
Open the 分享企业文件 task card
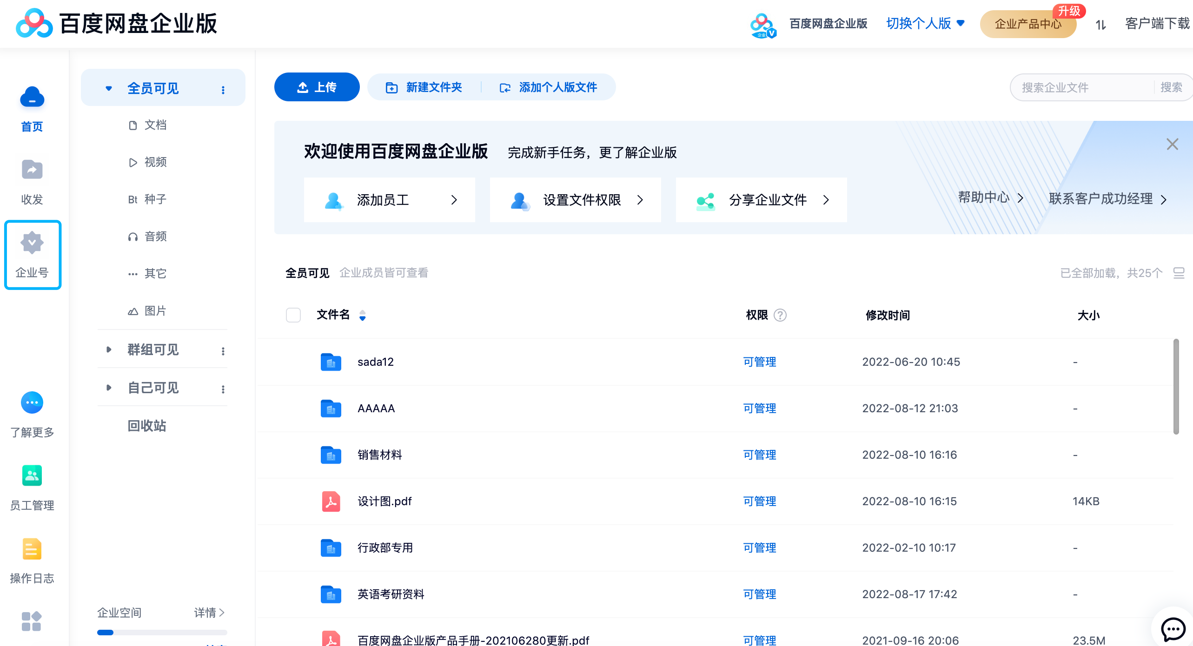(x=761, y=200)
